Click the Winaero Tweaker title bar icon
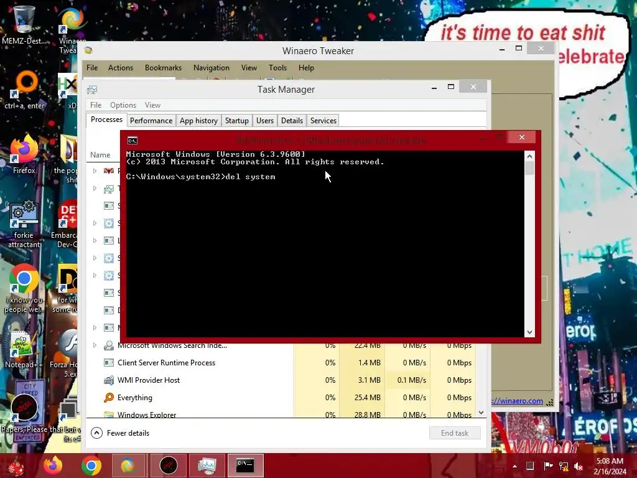This screenshot has height=478, width=637. pyautogui.click(x=88, y=50)
